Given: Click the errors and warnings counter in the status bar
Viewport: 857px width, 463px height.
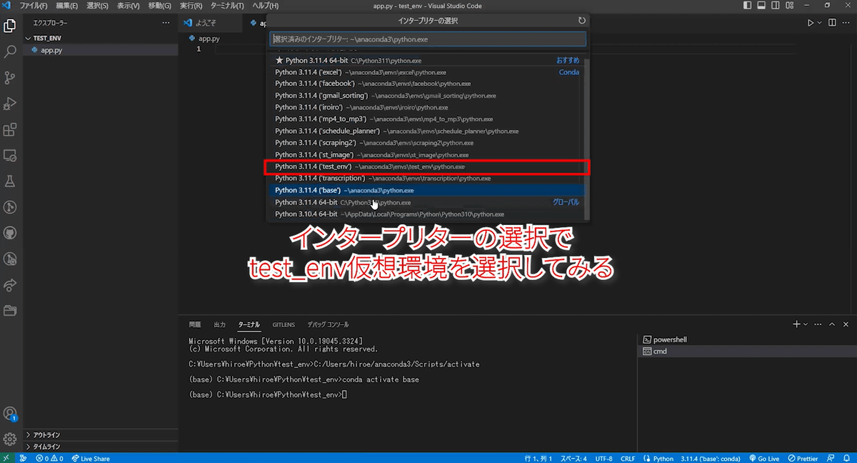Looking at the screenshot, I should [50, 458].
